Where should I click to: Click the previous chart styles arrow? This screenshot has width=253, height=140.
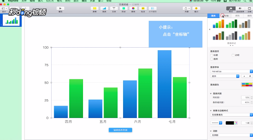209,30
